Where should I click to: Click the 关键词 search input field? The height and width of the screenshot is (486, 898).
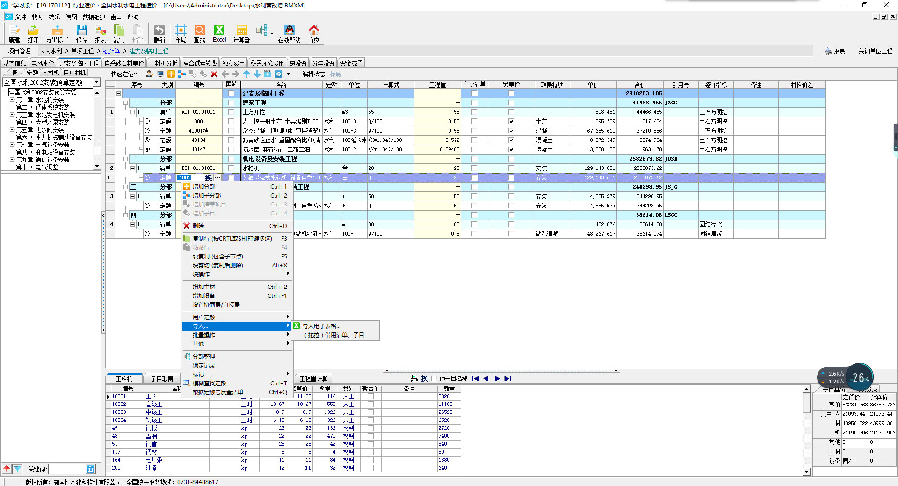(66, 469)
